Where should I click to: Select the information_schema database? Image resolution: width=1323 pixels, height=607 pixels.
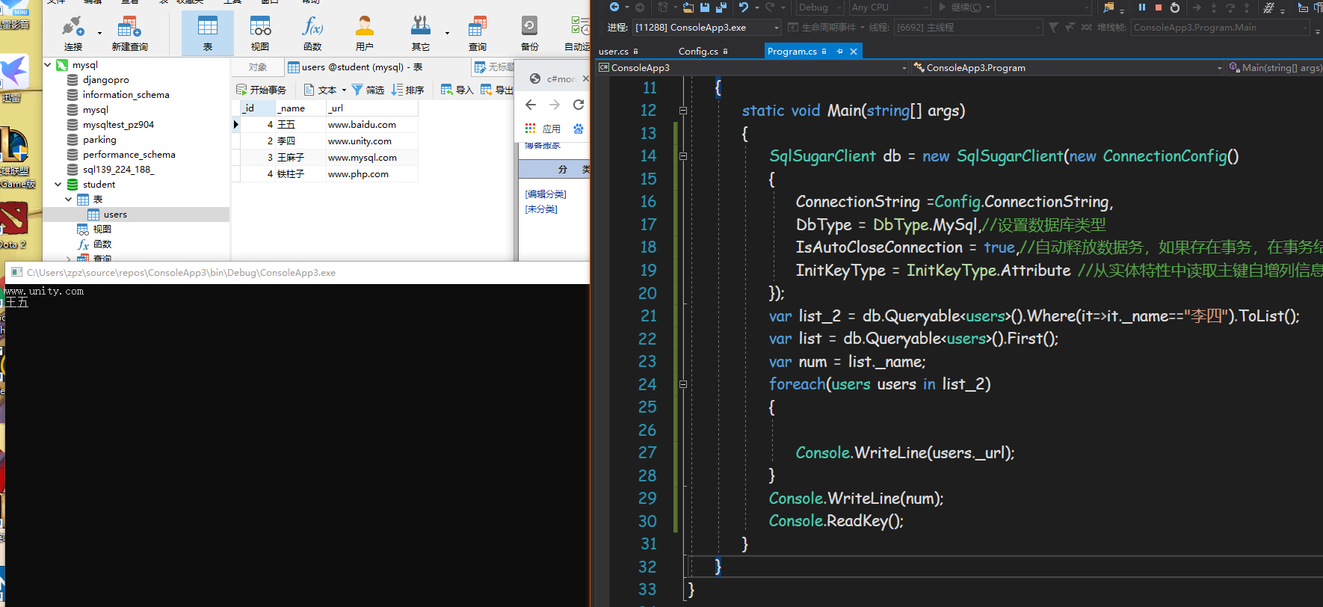point(126,95)
